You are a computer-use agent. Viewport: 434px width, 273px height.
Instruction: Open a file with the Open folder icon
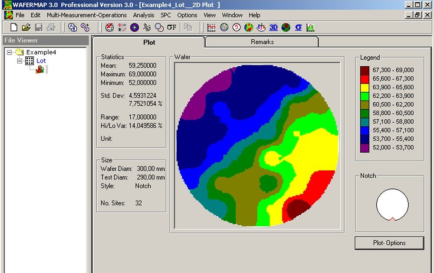(x=26, y=27)
